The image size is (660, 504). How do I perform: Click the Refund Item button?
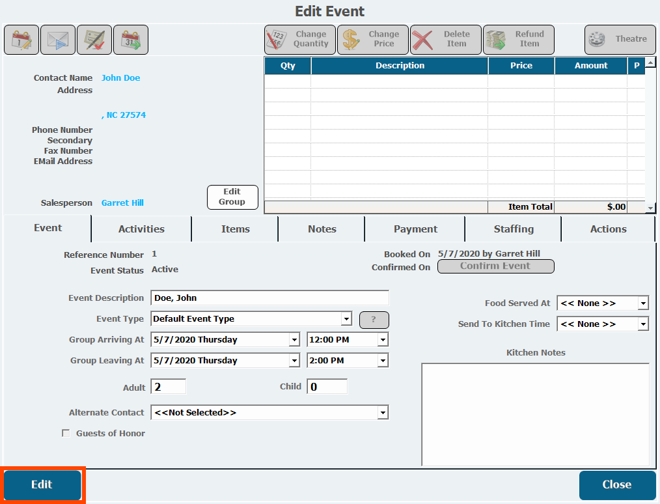(x=519, y=40)
